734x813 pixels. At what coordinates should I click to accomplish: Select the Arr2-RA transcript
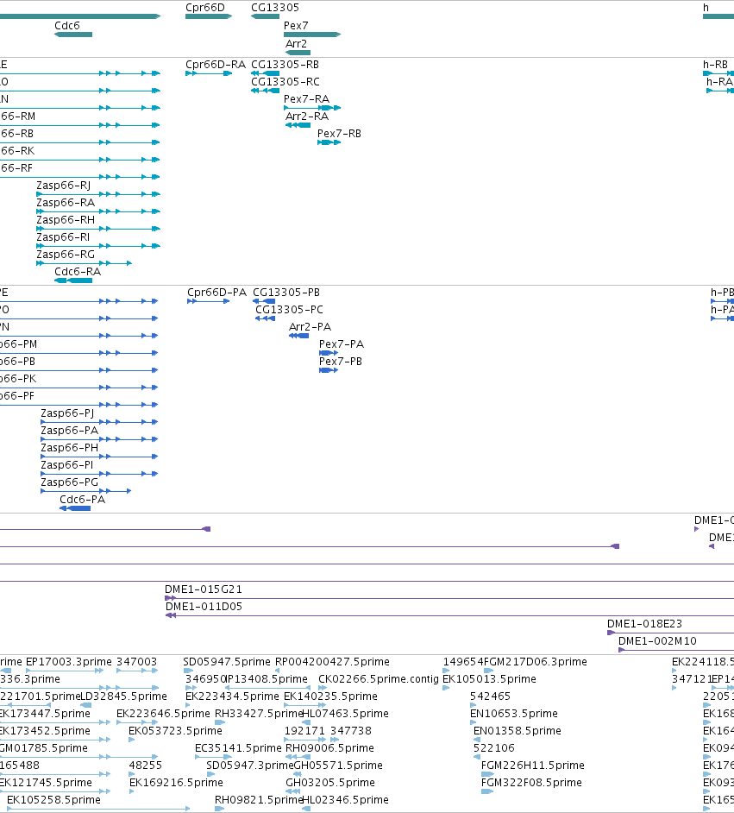298,125
